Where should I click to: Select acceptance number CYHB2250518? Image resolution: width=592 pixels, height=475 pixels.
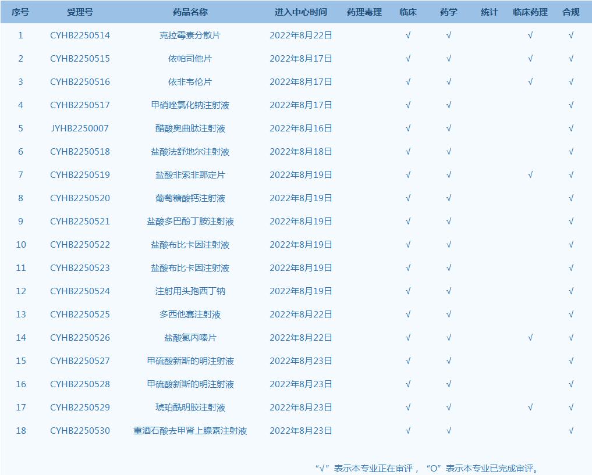point(80,152)
